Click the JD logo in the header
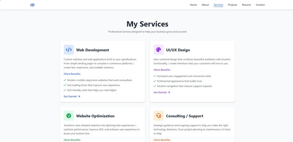The image size is (293, 142). 32,5
